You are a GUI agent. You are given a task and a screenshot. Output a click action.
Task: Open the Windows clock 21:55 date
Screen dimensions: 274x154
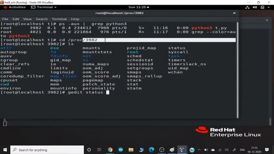[254, 150]
